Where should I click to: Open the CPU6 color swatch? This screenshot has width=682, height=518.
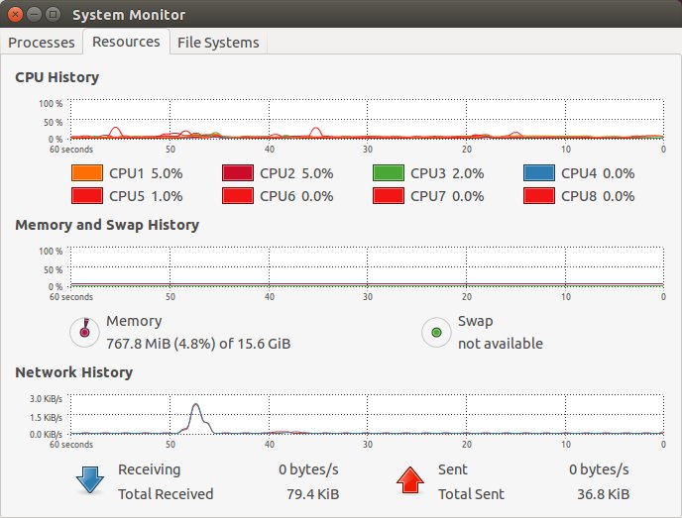pos(238,196)
